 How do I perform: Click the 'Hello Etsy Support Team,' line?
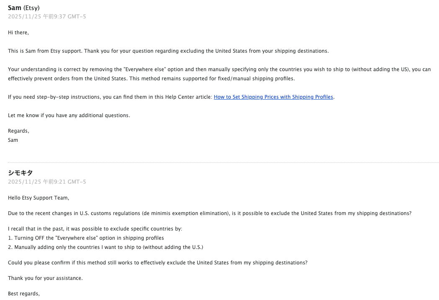39,197
